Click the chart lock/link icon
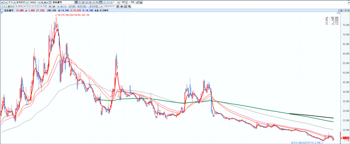The image size is (350, 144). (138, 3)
